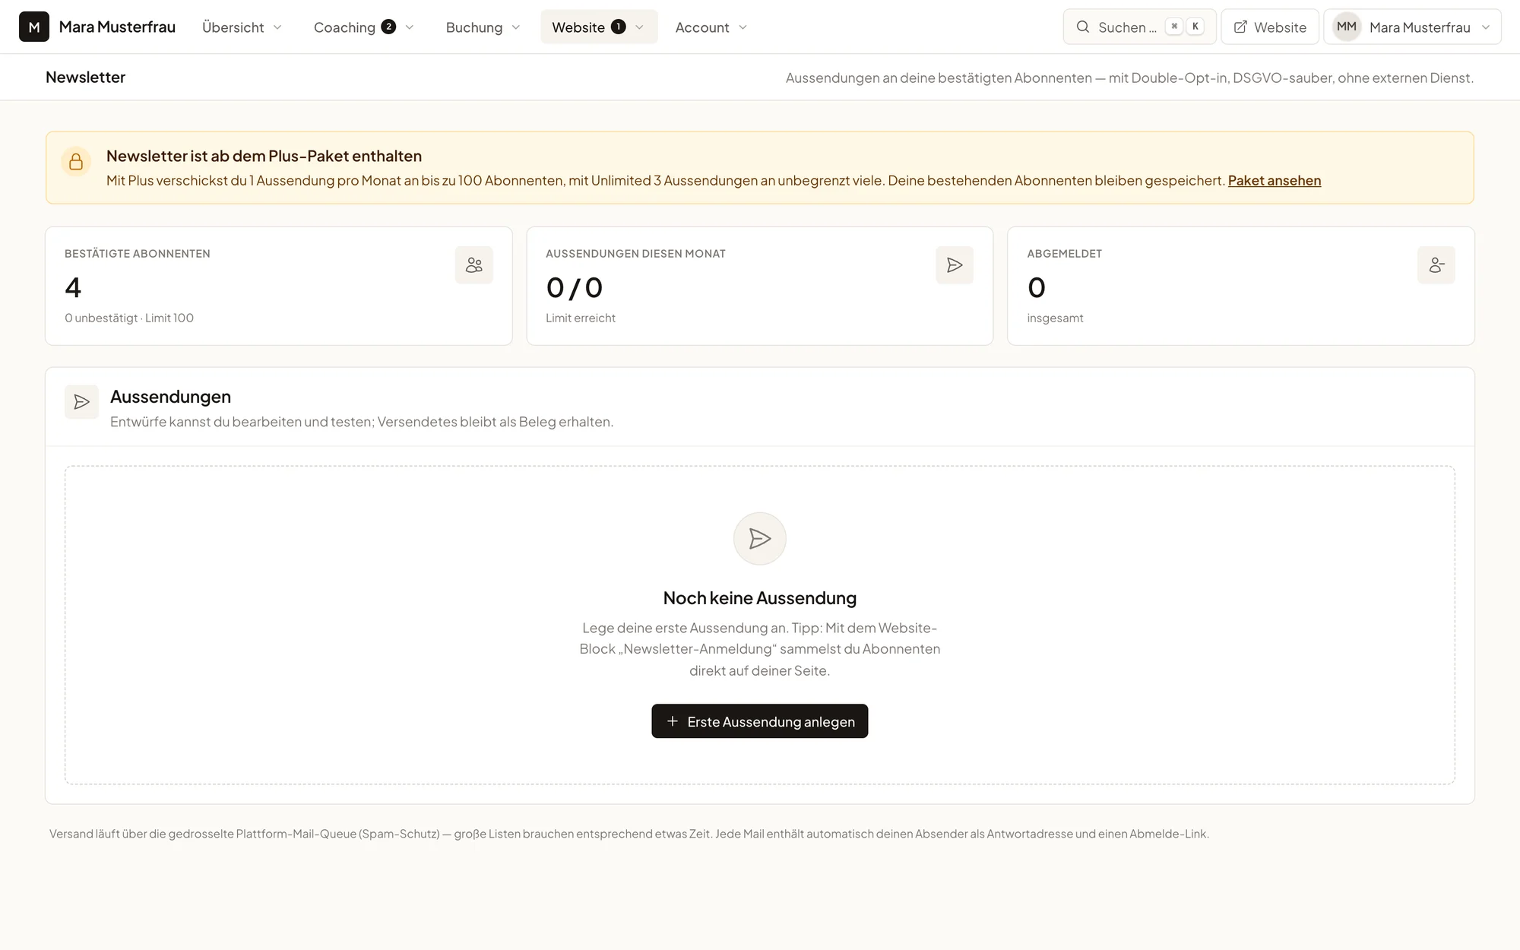Viewport: 1520px width, 950px height.
Task: Click the magnifier icon in the search field
Action: [1083, 27]
